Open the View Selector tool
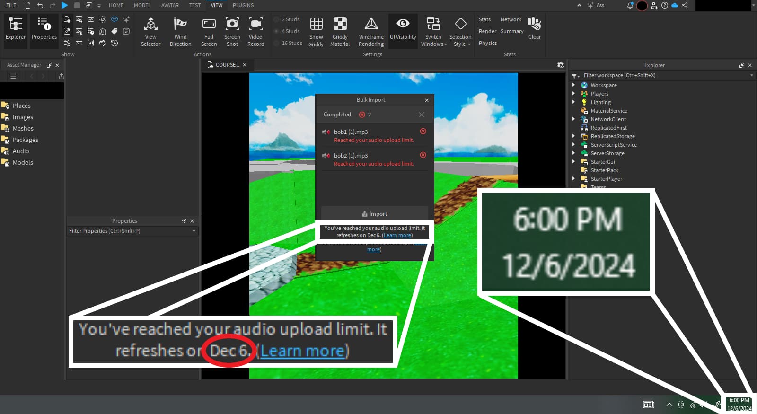This screenshot has height=414, width=757. click(150, 32)
